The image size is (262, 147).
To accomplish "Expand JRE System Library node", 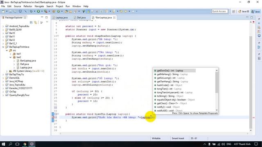I will coord(7,71).
